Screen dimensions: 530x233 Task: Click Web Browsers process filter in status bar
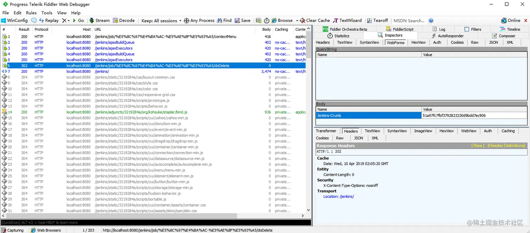point(46,230)
